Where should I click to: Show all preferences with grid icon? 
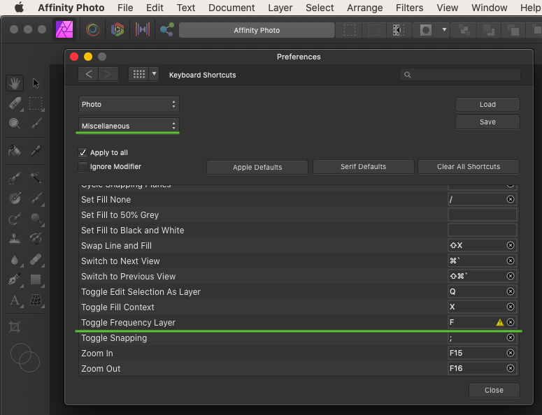(139, 74)
